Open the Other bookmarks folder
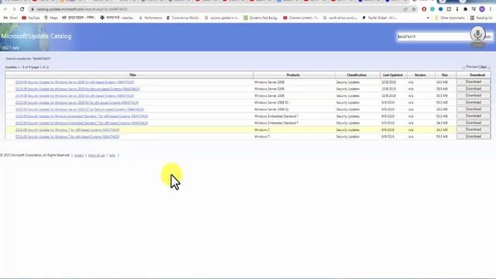 pos(449,18)
